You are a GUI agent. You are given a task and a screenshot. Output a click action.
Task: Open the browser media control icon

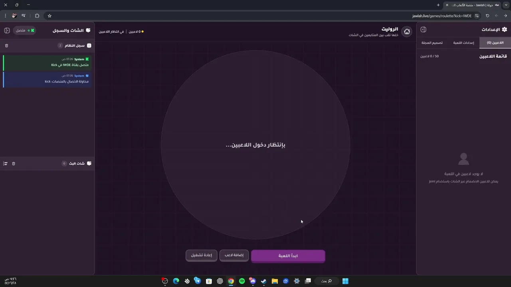(24, 16)
